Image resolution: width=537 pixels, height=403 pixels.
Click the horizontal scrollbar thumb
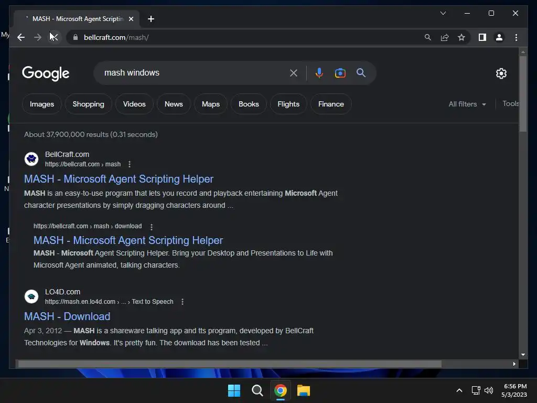pyautogui.click(x=230, y=364)
